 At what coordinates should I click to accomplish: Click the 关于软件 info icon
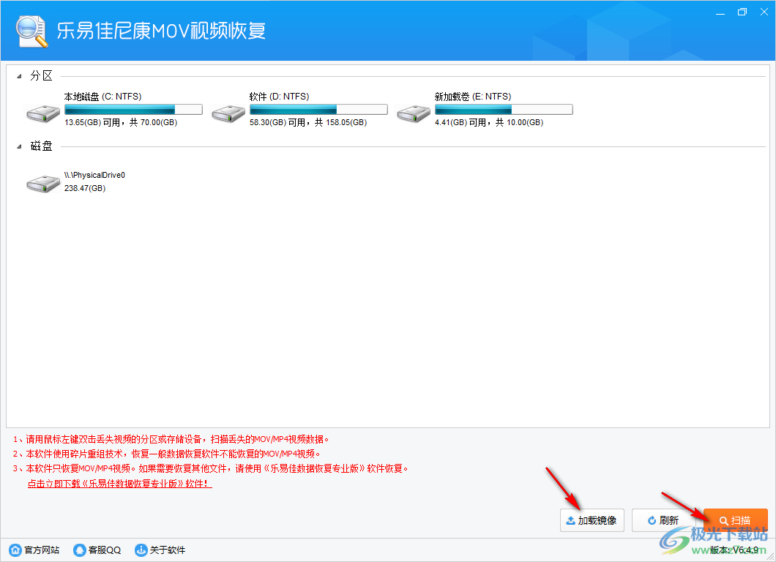[x=141, y=550]
